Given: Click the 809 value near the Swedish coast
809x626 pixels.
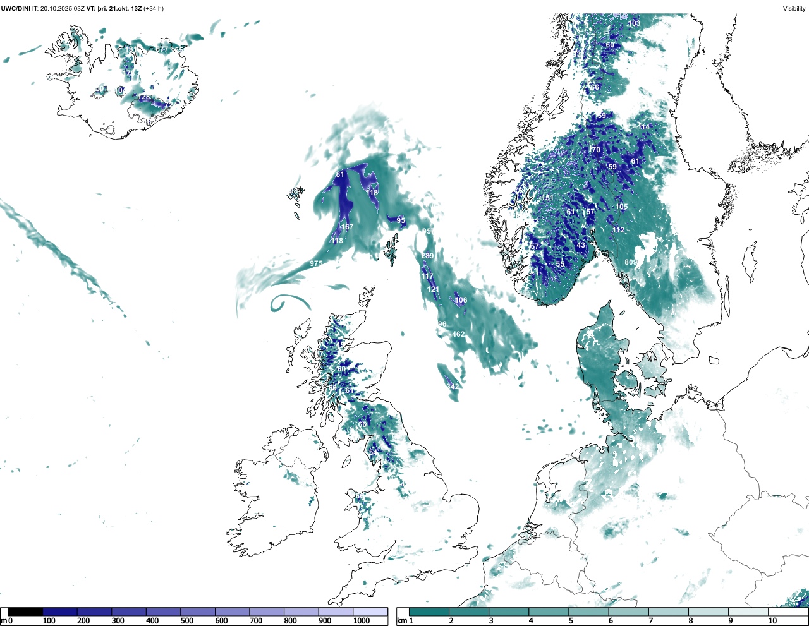Looking at the screenshot, I should 631,262.
